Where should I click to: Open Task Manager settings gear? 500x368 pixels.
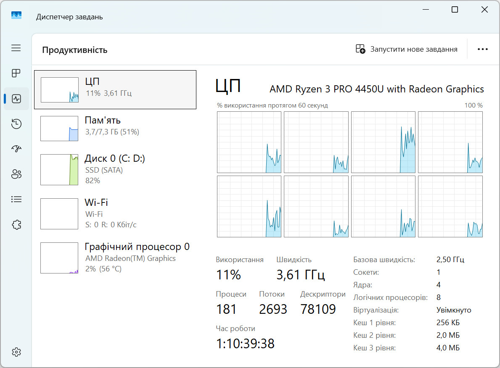pos(16,352)
